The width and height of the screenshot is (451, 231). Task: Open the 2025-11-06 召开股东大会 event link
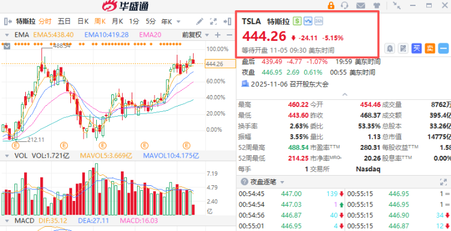tap(290, 84)
